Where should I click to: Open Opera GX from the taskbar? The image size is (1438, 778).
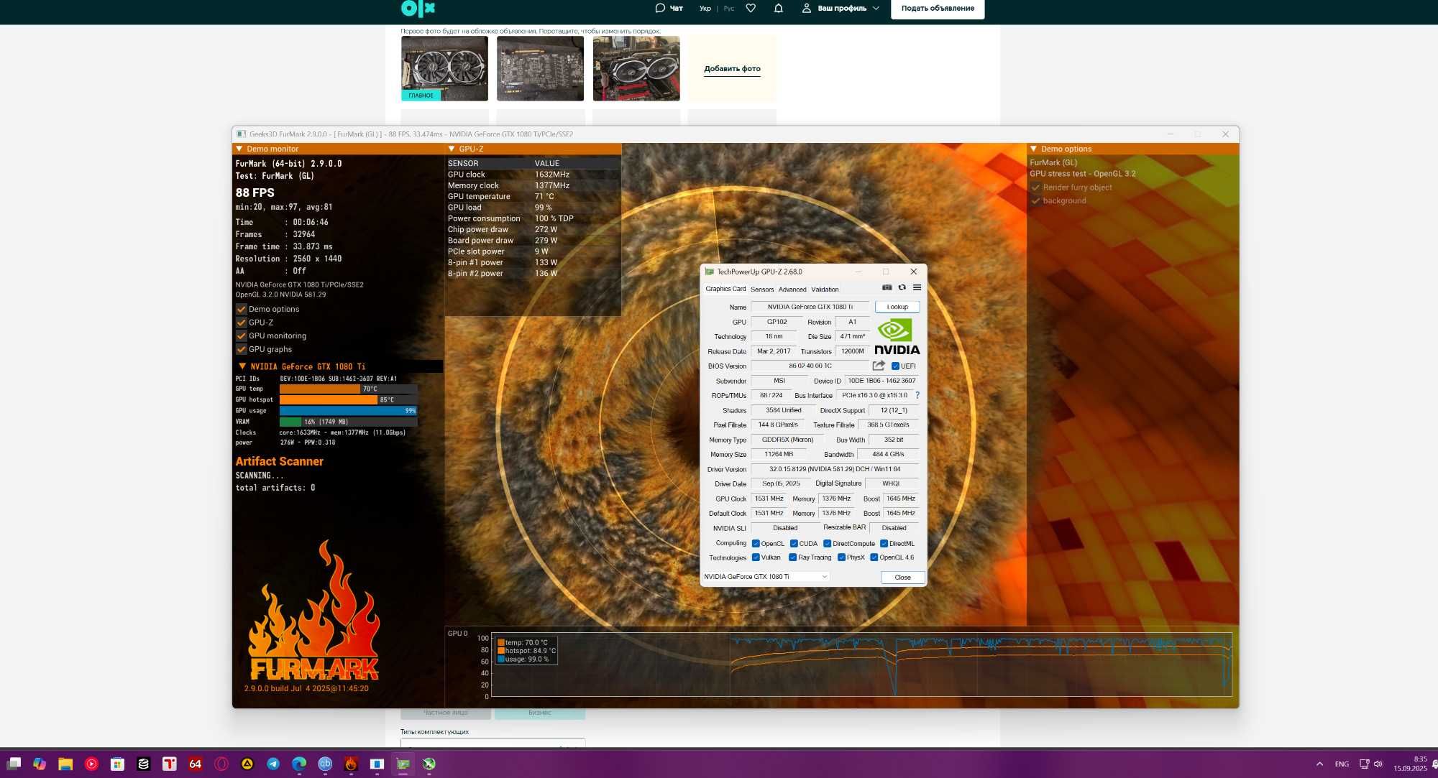click(x=221, y=764)
